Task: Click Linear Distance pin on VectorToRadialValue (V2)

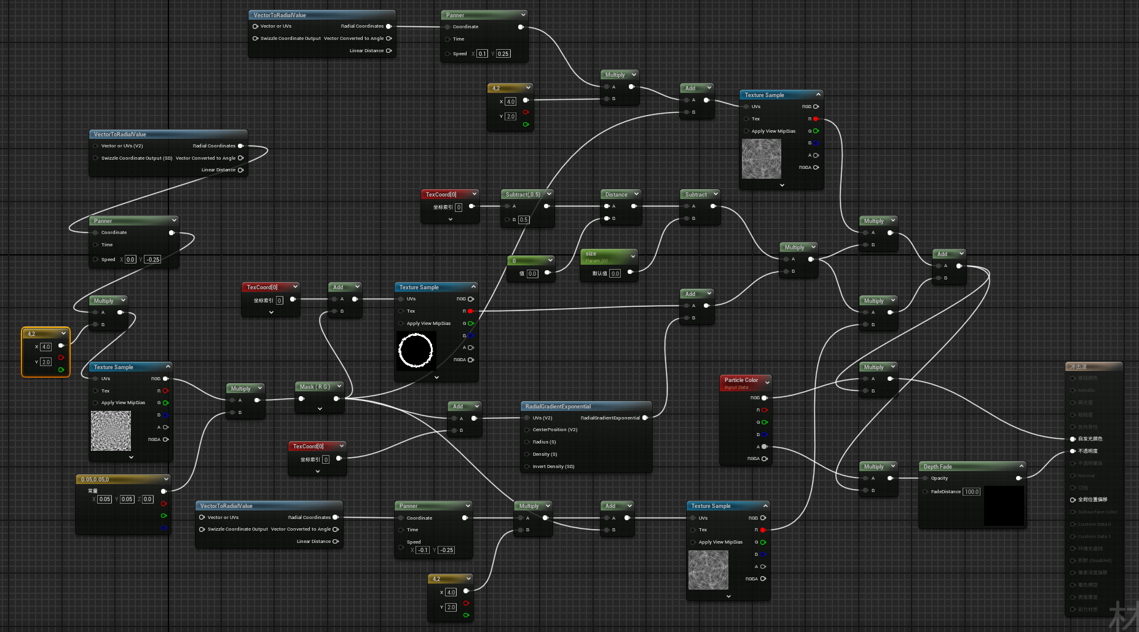Action: point(240,170)
